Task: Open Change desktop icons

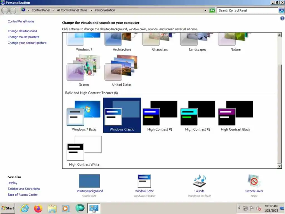Action: [x=22, y=31]
